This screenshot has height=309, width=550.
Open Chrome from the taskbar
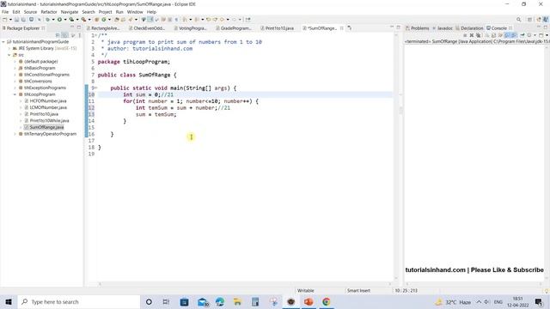coord(327,301)
